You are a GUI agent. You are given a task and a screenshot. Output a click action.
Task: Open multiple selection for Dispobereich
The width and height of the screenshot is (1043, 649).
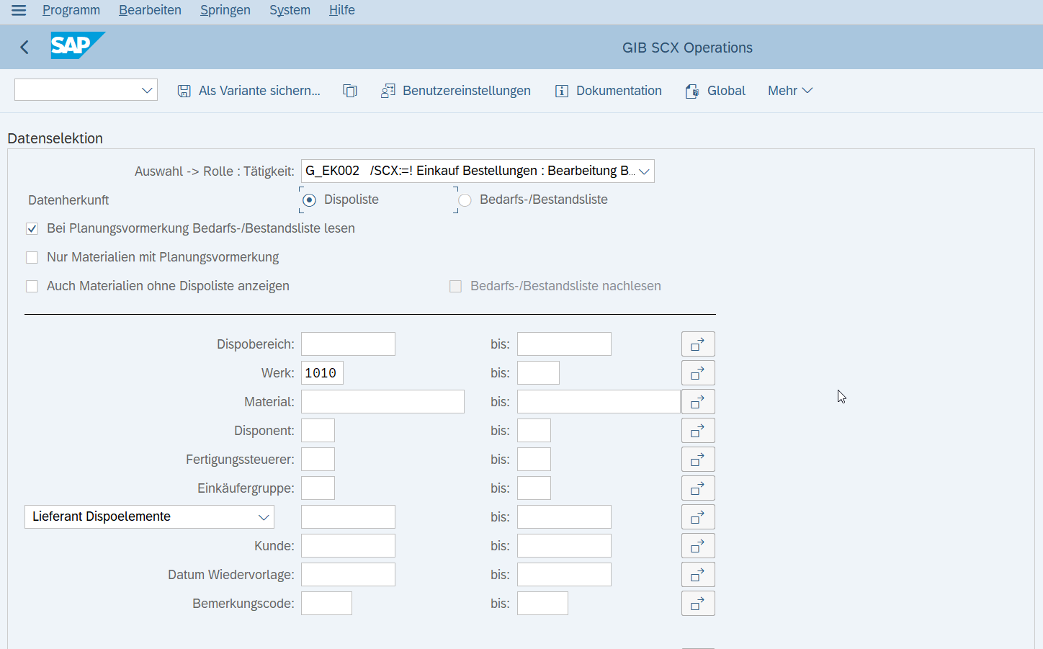click(x=697, y=344)
